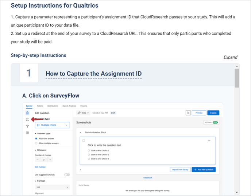Select the Allow one answer radio button
The height and width of the screenshot is (196, 251).
click(x=36, y=138)
